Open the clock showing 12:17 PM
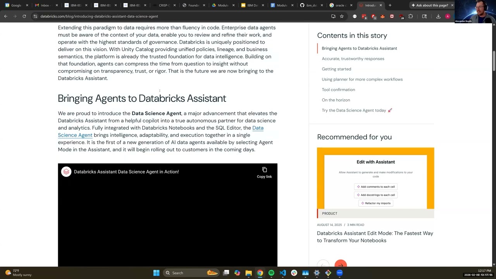 click(484, 271)
